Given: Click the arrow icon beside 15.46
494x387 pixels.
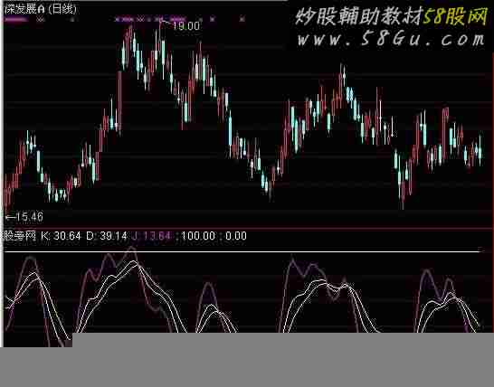Looking at the screenshot, I should 11,217.
